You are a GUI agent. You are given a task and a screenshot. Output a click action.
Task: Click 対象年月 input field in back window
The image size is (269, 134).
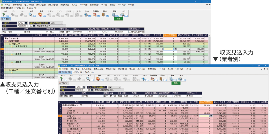(21, 23)
